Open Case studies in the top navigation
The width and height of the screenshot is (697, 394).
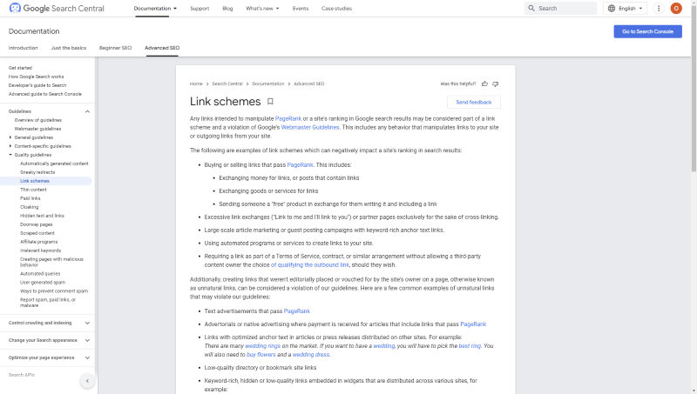point(336,8)
